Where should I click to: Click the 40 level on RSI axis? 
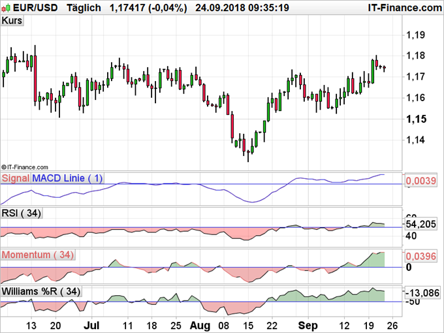click(x=411, y=236)
